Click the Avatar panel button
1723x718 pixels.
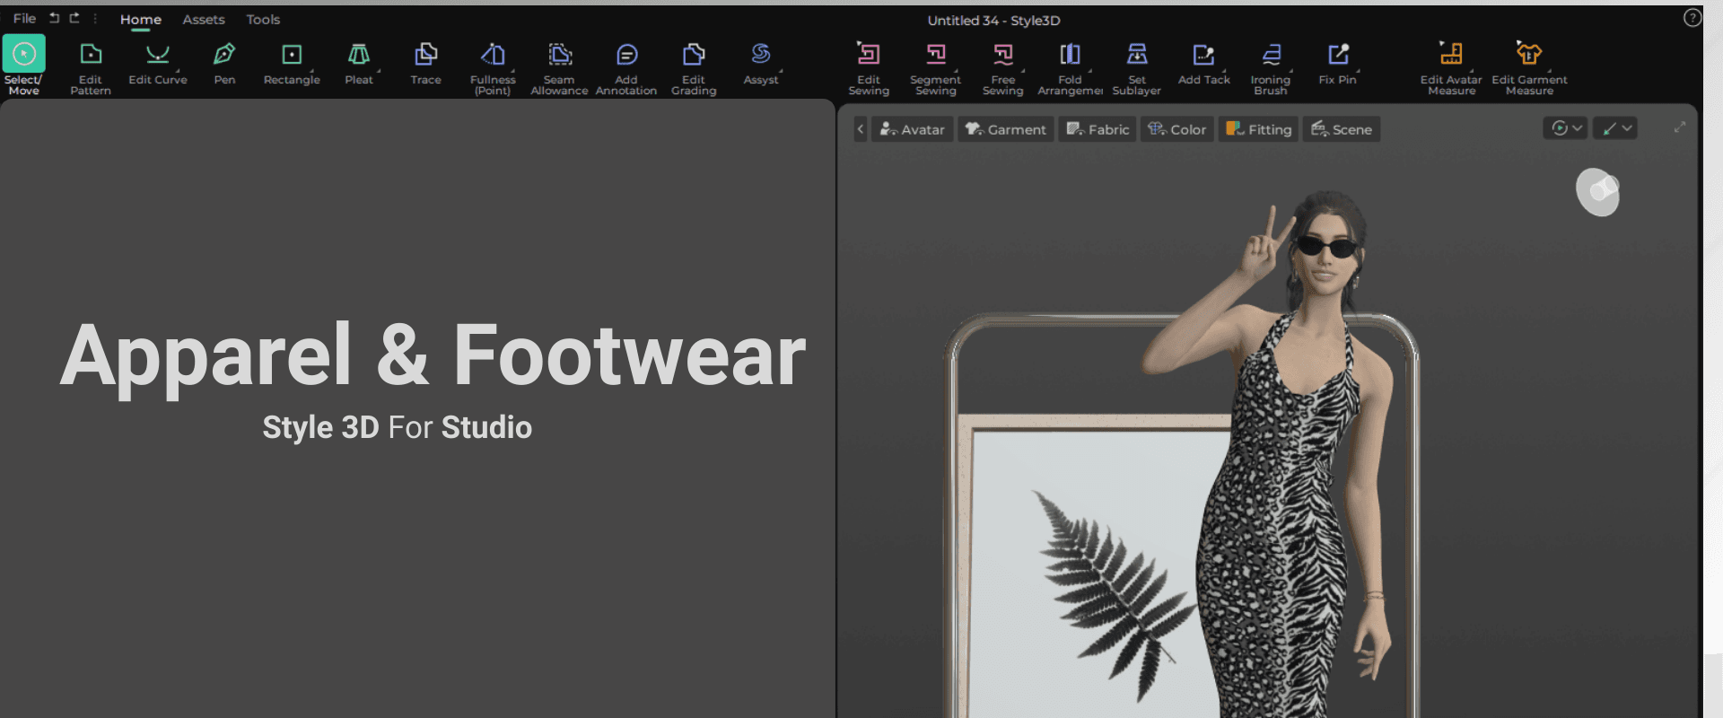[x=912, y=129]
